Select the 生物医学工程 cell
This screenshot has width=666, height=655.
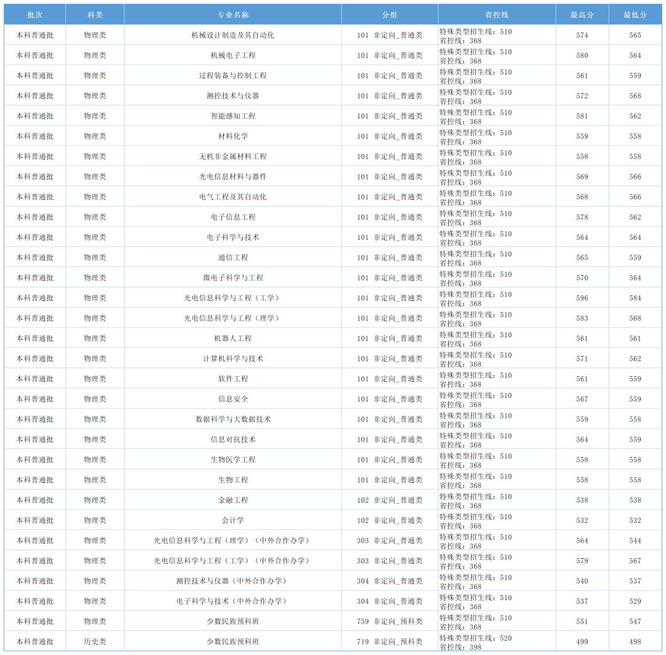coord(232,459)
